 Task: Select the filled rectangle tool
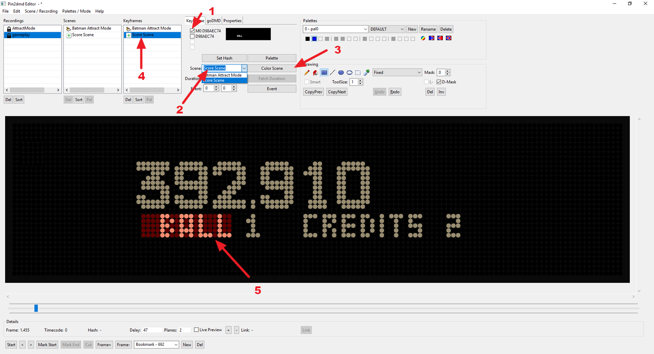[x=324, y=73]
